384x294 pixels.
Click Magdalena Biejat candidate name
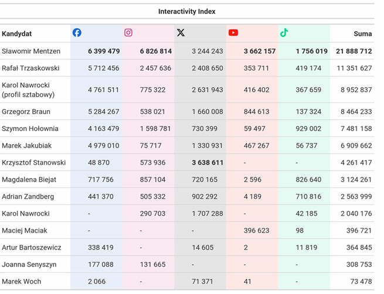pos(28,180)
